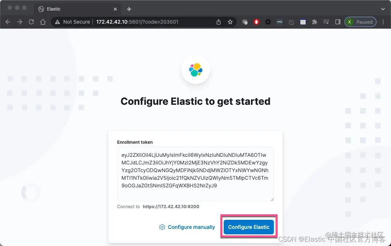Close the Elastic tab
391x246 pixels.
point(115,9)
